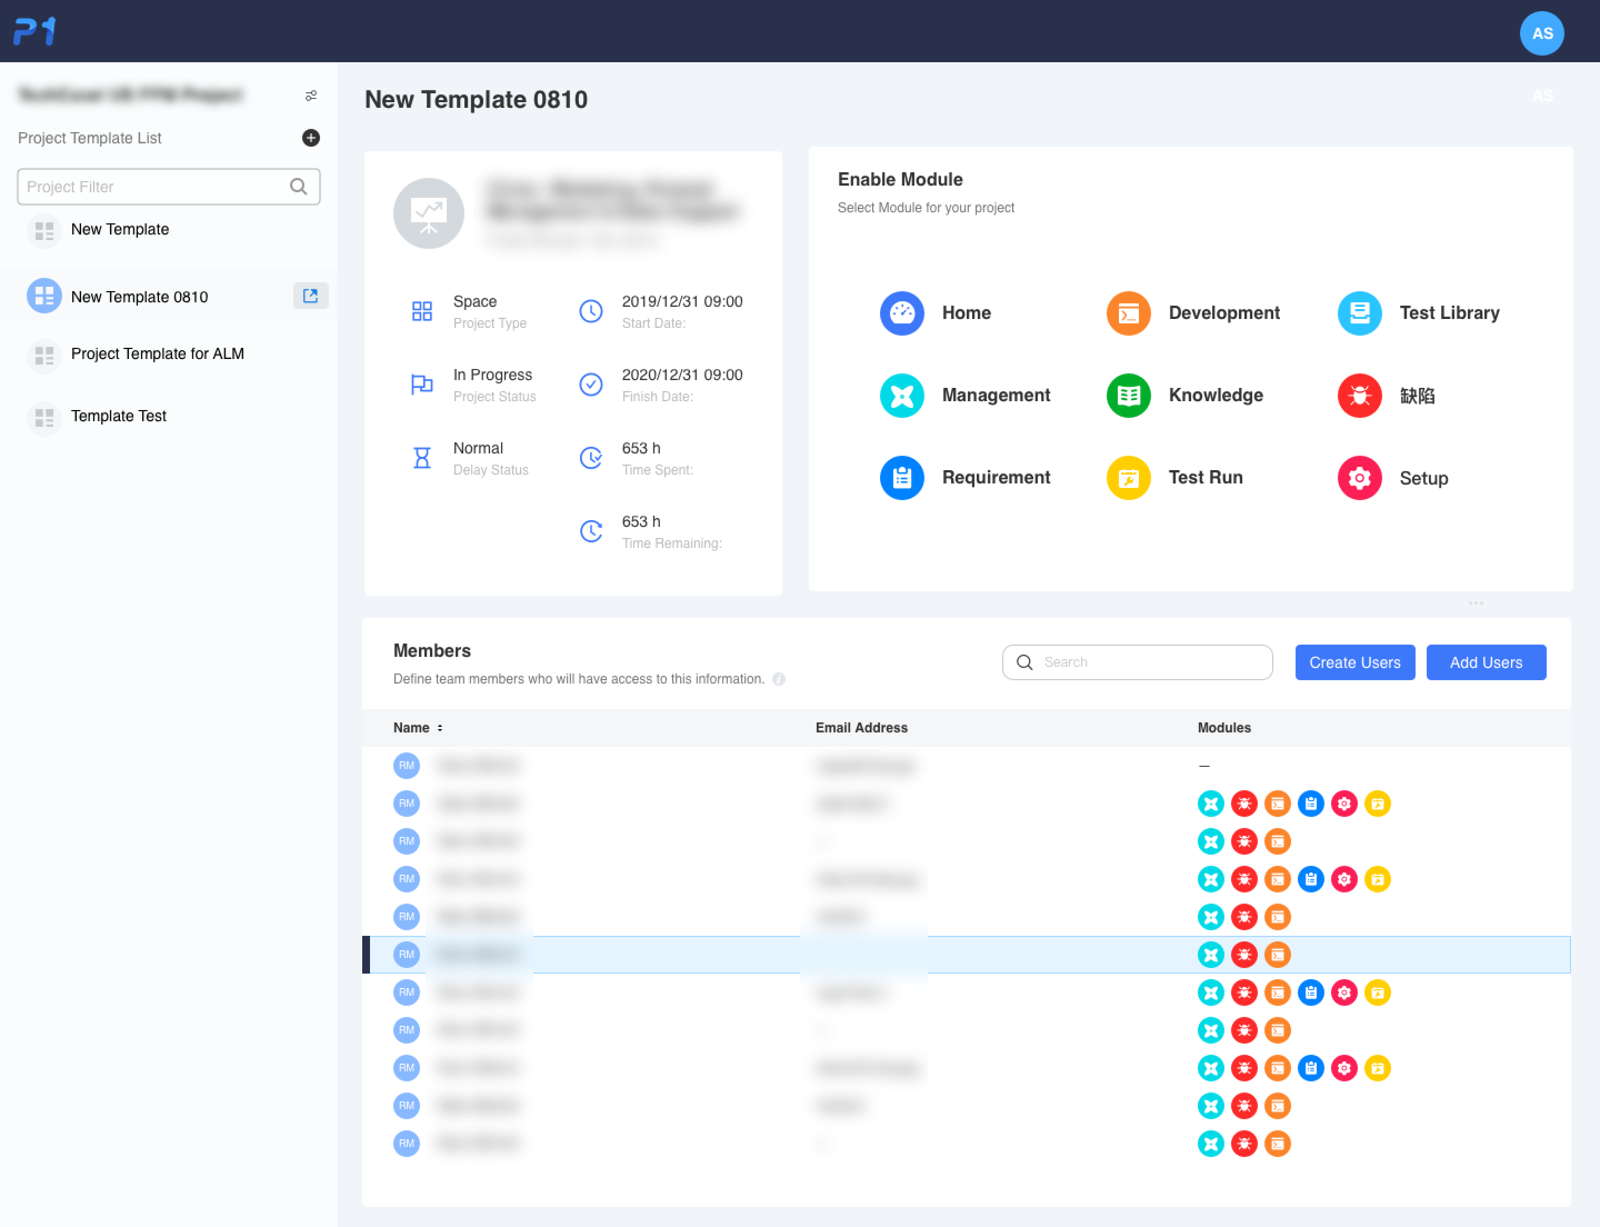The image size is (1600, 1227).
Task: Click the Home module icon
Action: coord(901,313)
